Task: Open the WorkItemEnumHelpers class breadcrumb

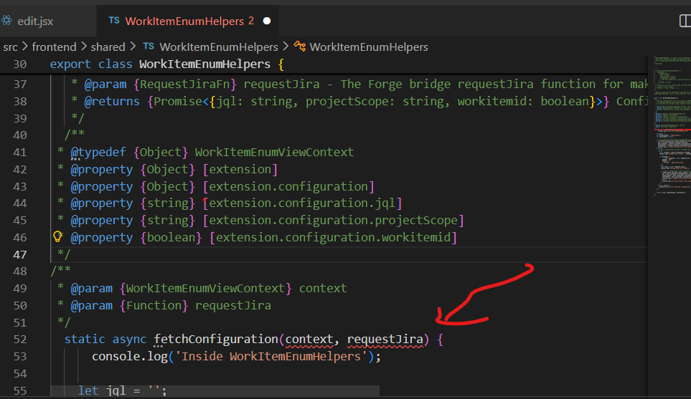Action: [x=368, y=47]
